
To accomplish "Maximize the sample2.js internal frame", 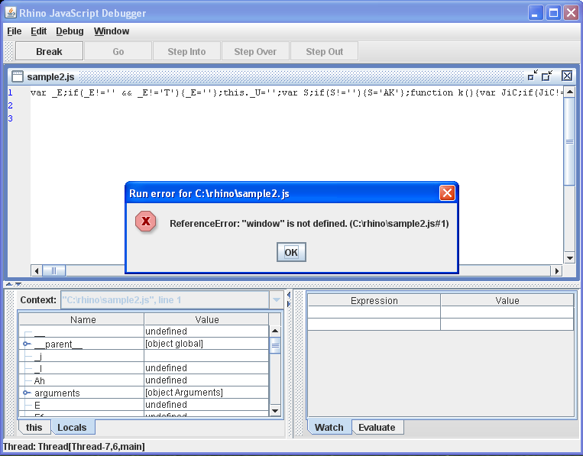I will (547, 76).
